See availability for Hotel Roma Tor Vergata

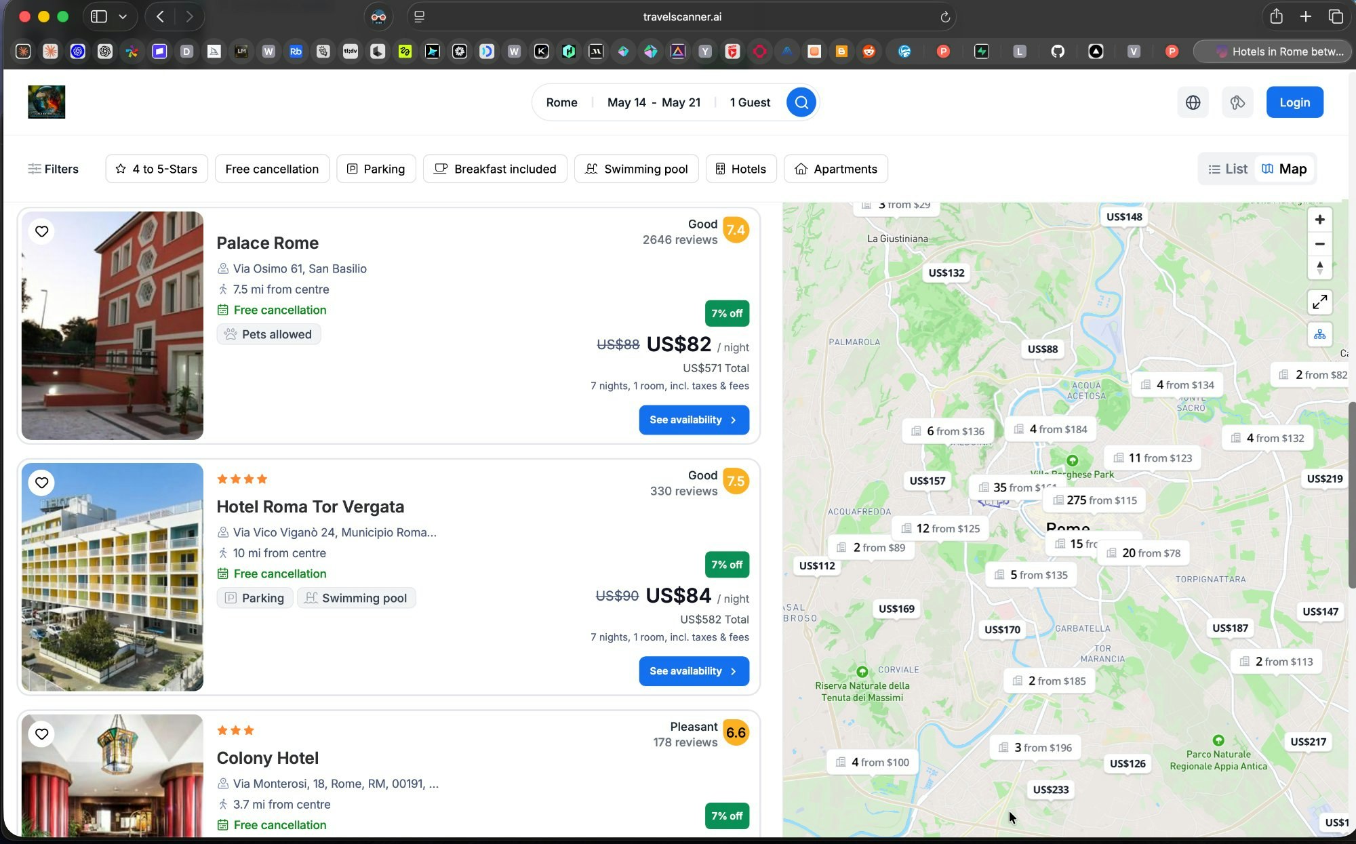point(694,671)
